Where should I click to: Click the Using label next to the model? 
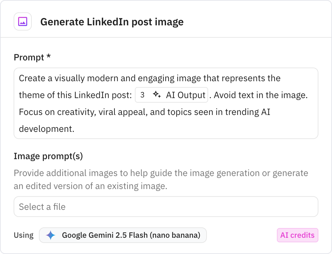24,235
